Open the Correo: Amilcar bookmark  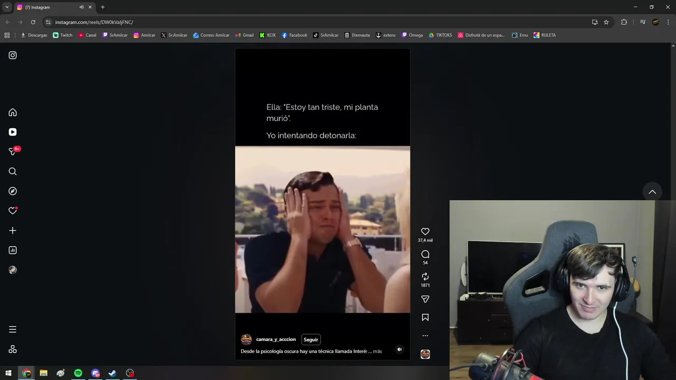211,35
